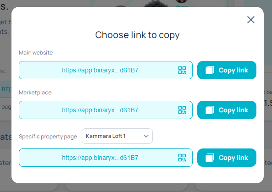Close the Choose link to copy dialog

[250, 20]
